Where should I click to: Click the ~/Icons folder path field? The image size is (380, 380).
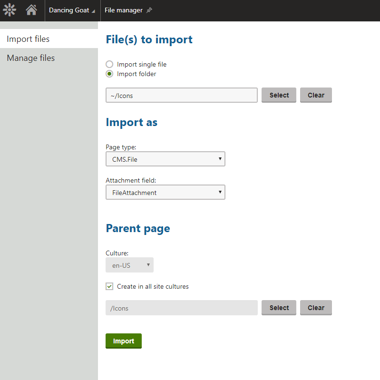click(181, 95)
